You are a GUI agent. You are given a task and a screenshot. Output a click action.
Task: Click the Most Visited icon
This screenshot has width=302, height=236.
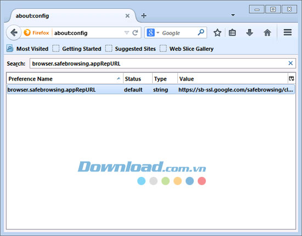tap(10, 48)
